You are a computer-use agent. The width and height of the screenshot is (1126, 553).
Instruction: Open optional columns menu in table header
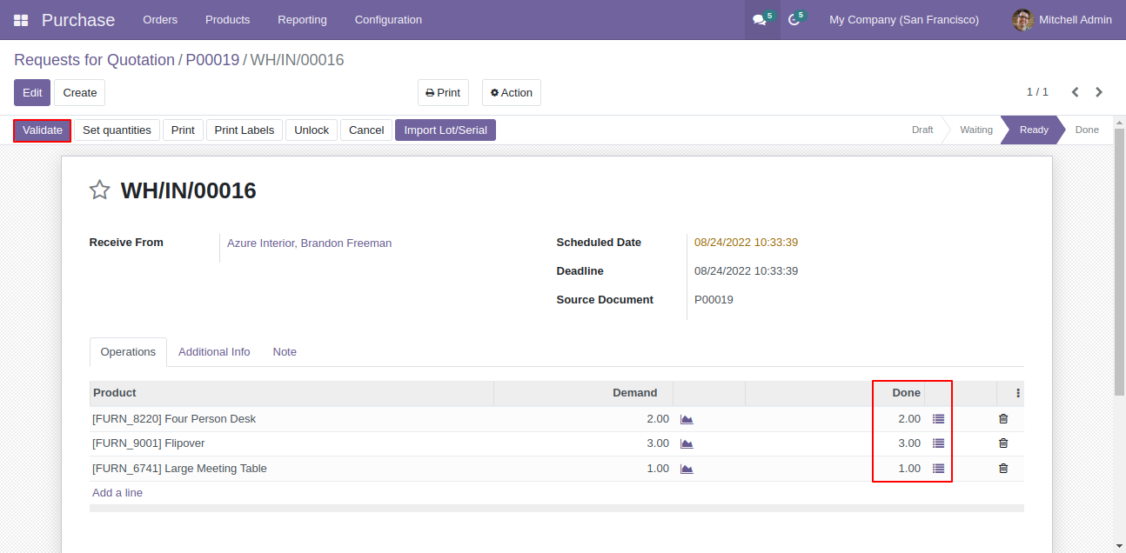[x=1018, y=393]
